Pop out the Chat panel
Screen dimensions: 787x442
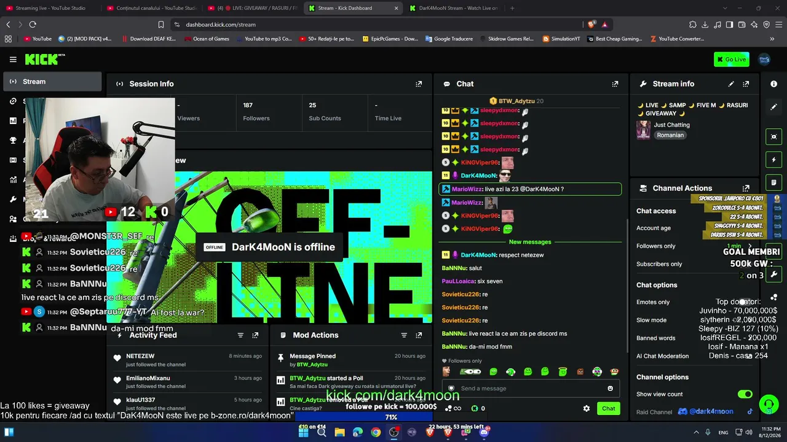pos(615,84)
